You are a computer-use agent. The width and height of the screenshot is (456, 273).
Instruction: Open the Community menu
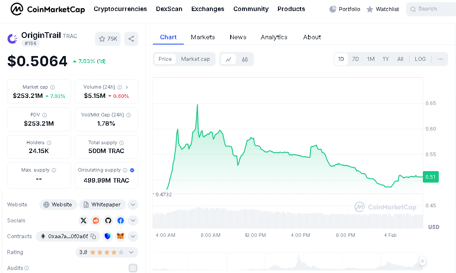[x=251, y=9]
